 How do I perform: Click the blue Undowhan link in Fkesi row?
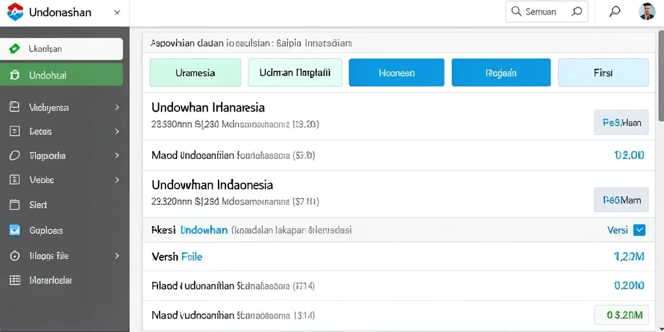tap(204, 230)
